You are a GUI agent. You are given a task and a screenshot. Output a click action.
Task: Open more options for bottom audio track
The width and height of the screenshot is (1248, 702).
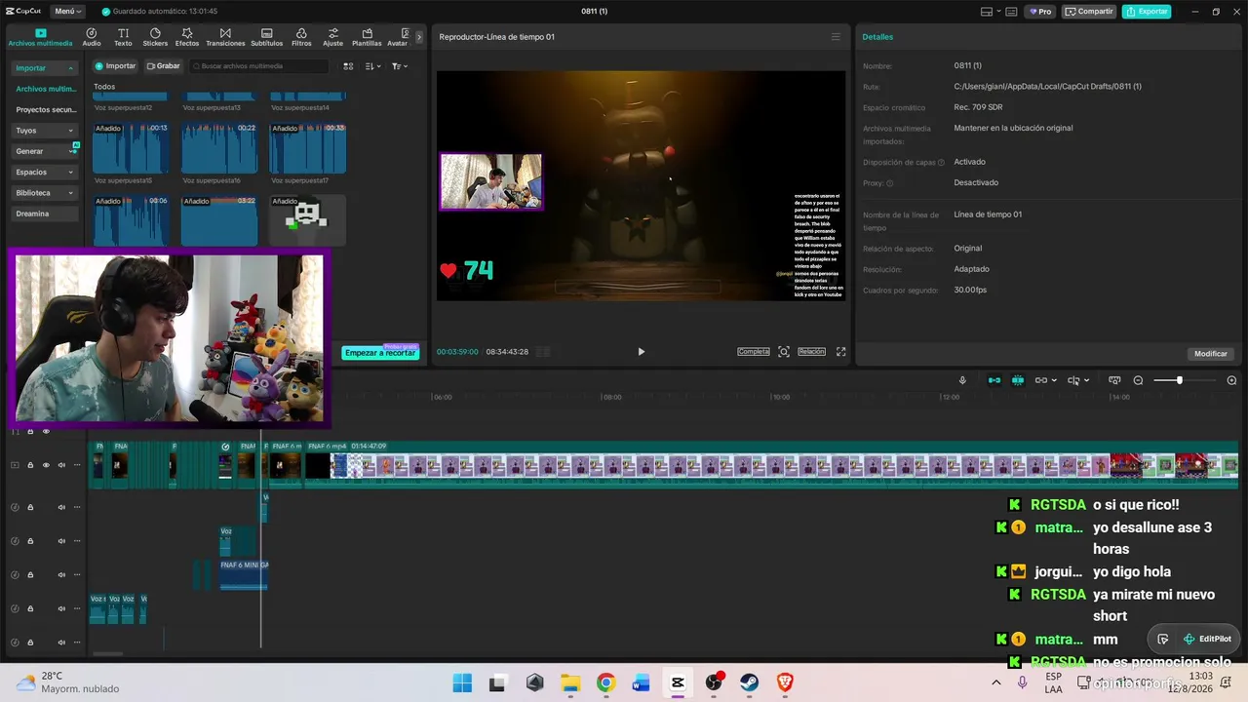[77, 643]
